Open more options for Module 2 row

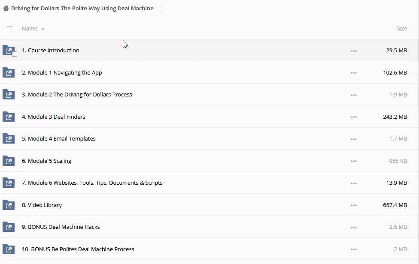coord(353,95)
